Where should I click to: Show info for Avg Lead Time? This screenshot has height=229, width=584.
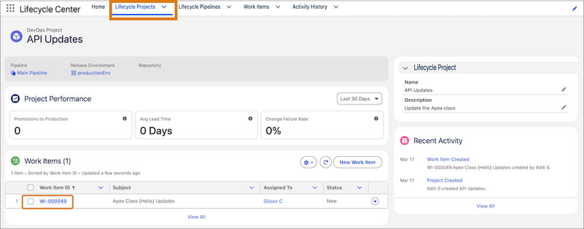(x=251, y=119)
